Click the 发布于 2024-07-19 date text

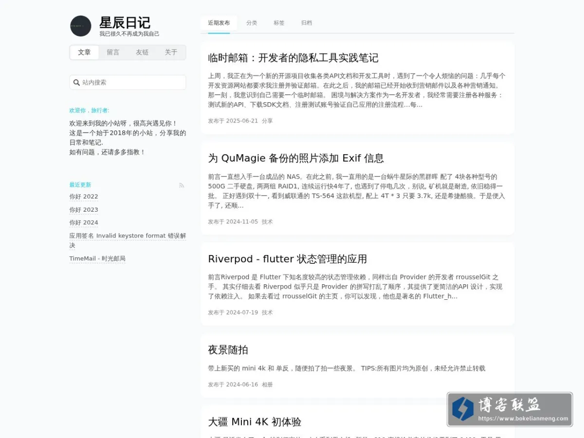point(233,312)
